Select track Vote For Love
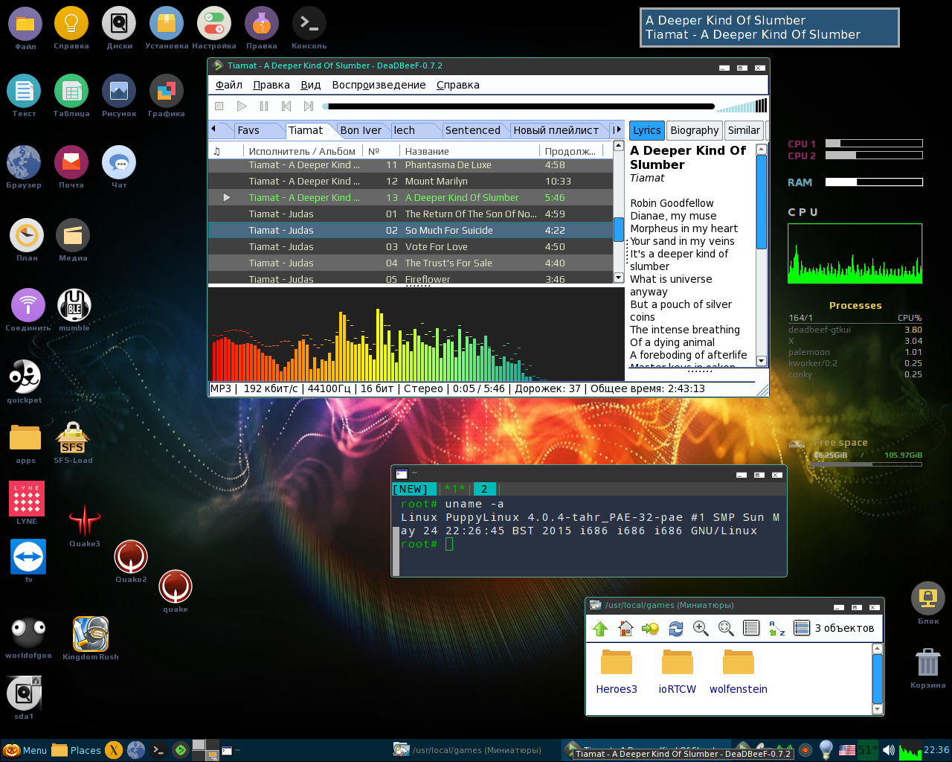The image size is (952, 762). tap(410, 247)
